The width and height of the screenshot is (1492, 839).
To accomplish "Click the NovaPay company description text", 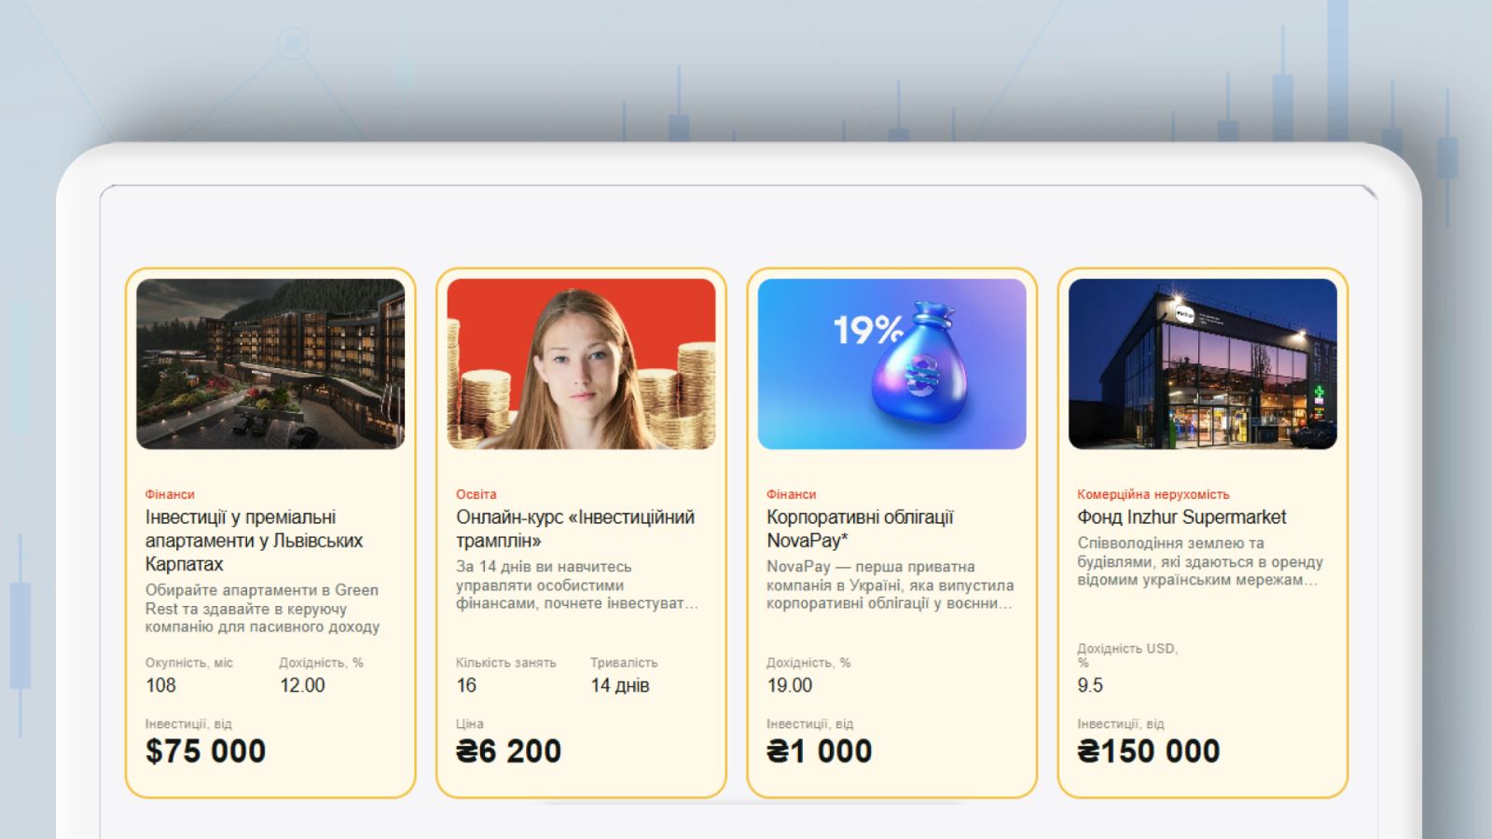I will tap(890, 585).
